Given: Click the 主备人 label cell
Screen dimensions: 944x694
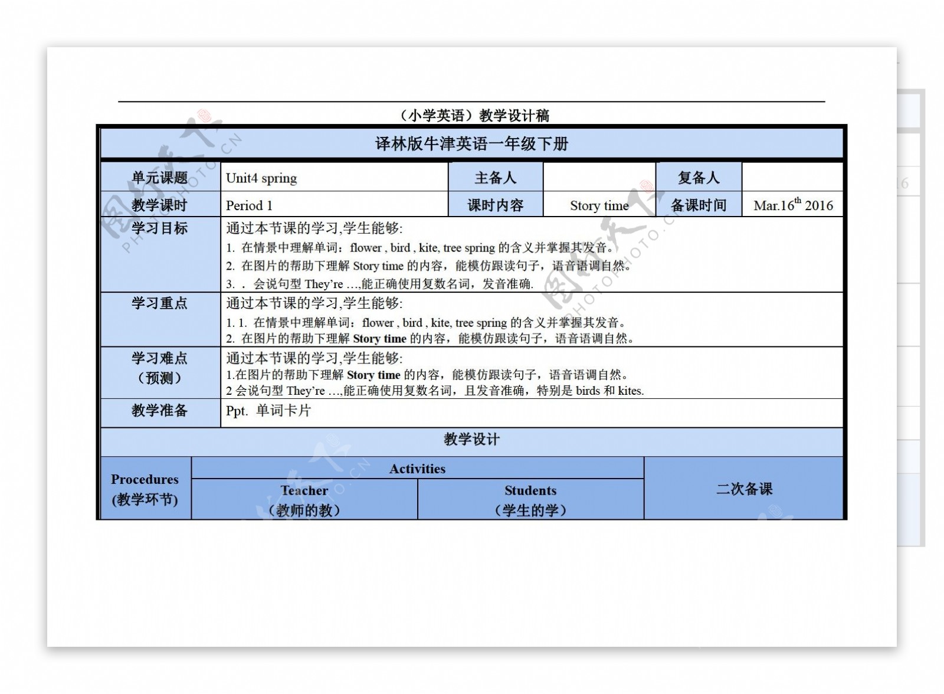Looking at the screenshot, I should pos(496,177).
